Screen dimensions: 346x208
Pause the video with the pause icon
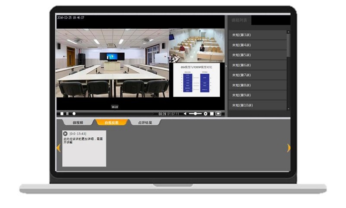click(67, 113)
